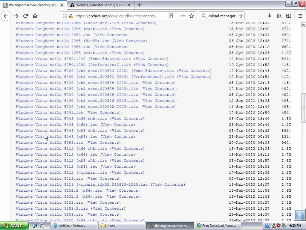Open Vista build 5000 vbl_core.040809-2000.iso link
The height and width of the screenshot is (230, 306).
[x=77, y=89]
